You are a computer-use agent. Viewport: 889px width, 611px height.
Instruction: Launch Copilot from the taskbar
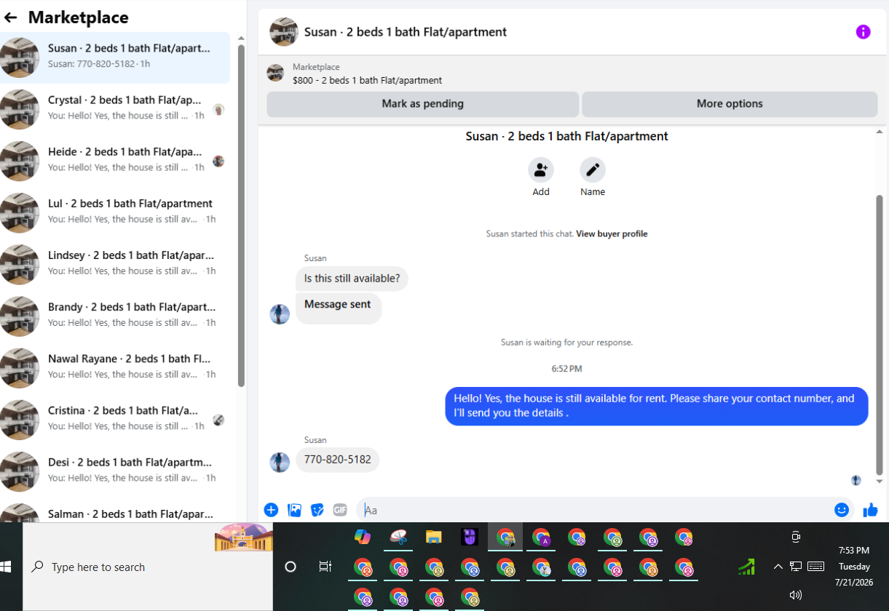[363, 537]
